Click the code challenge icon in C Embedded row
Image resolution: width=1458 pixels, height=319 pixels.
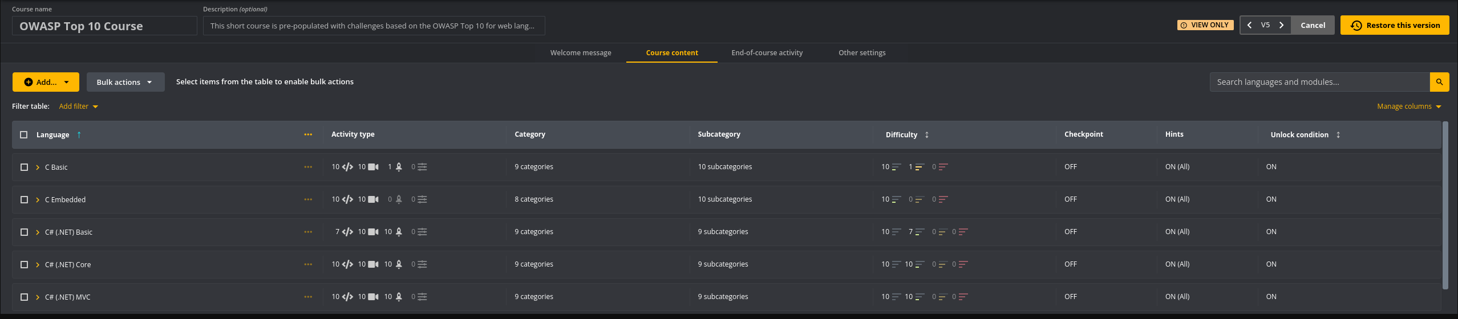[347, 199]
